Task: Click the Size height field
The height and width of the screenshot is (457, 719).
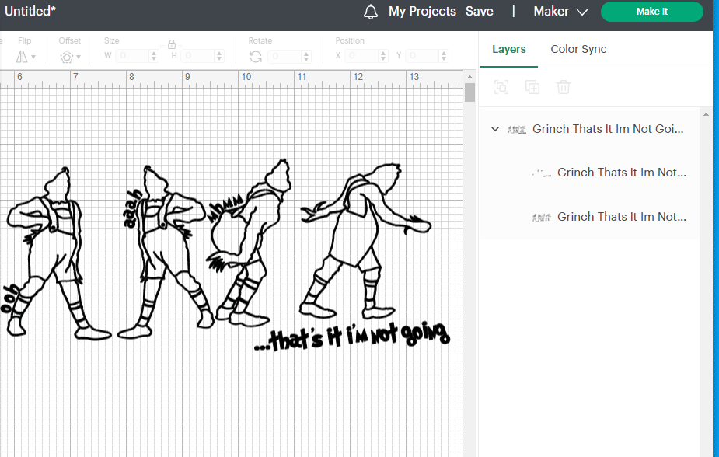Action: 197,56
